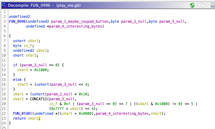Click the undefined type on line 4

(x=35, y=26)
